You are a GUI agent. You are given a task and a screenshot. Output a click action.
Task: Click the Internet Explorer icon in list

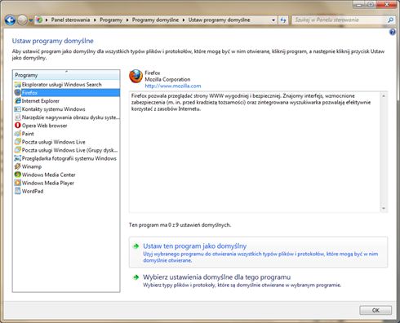(x=18, y=101)
